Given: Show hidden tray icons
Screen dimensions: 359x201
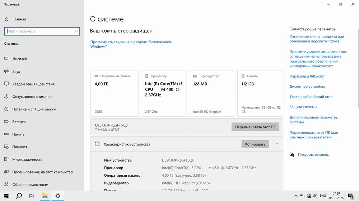Looking at the screenshot, I should click(x=296, y=196).
